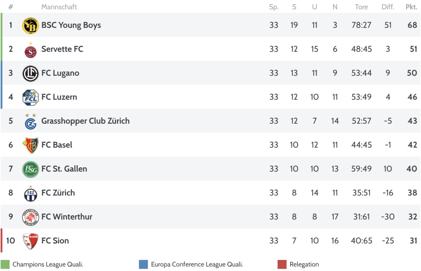Click the blue Europa Conference League swatch
This screenshot has height=271, width=421.
[143, 264]
